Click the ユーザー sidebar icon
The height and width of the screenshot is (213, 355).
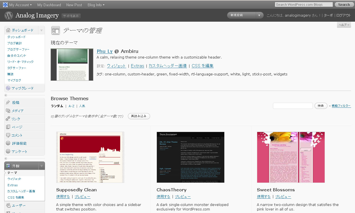tap(8, 205)
